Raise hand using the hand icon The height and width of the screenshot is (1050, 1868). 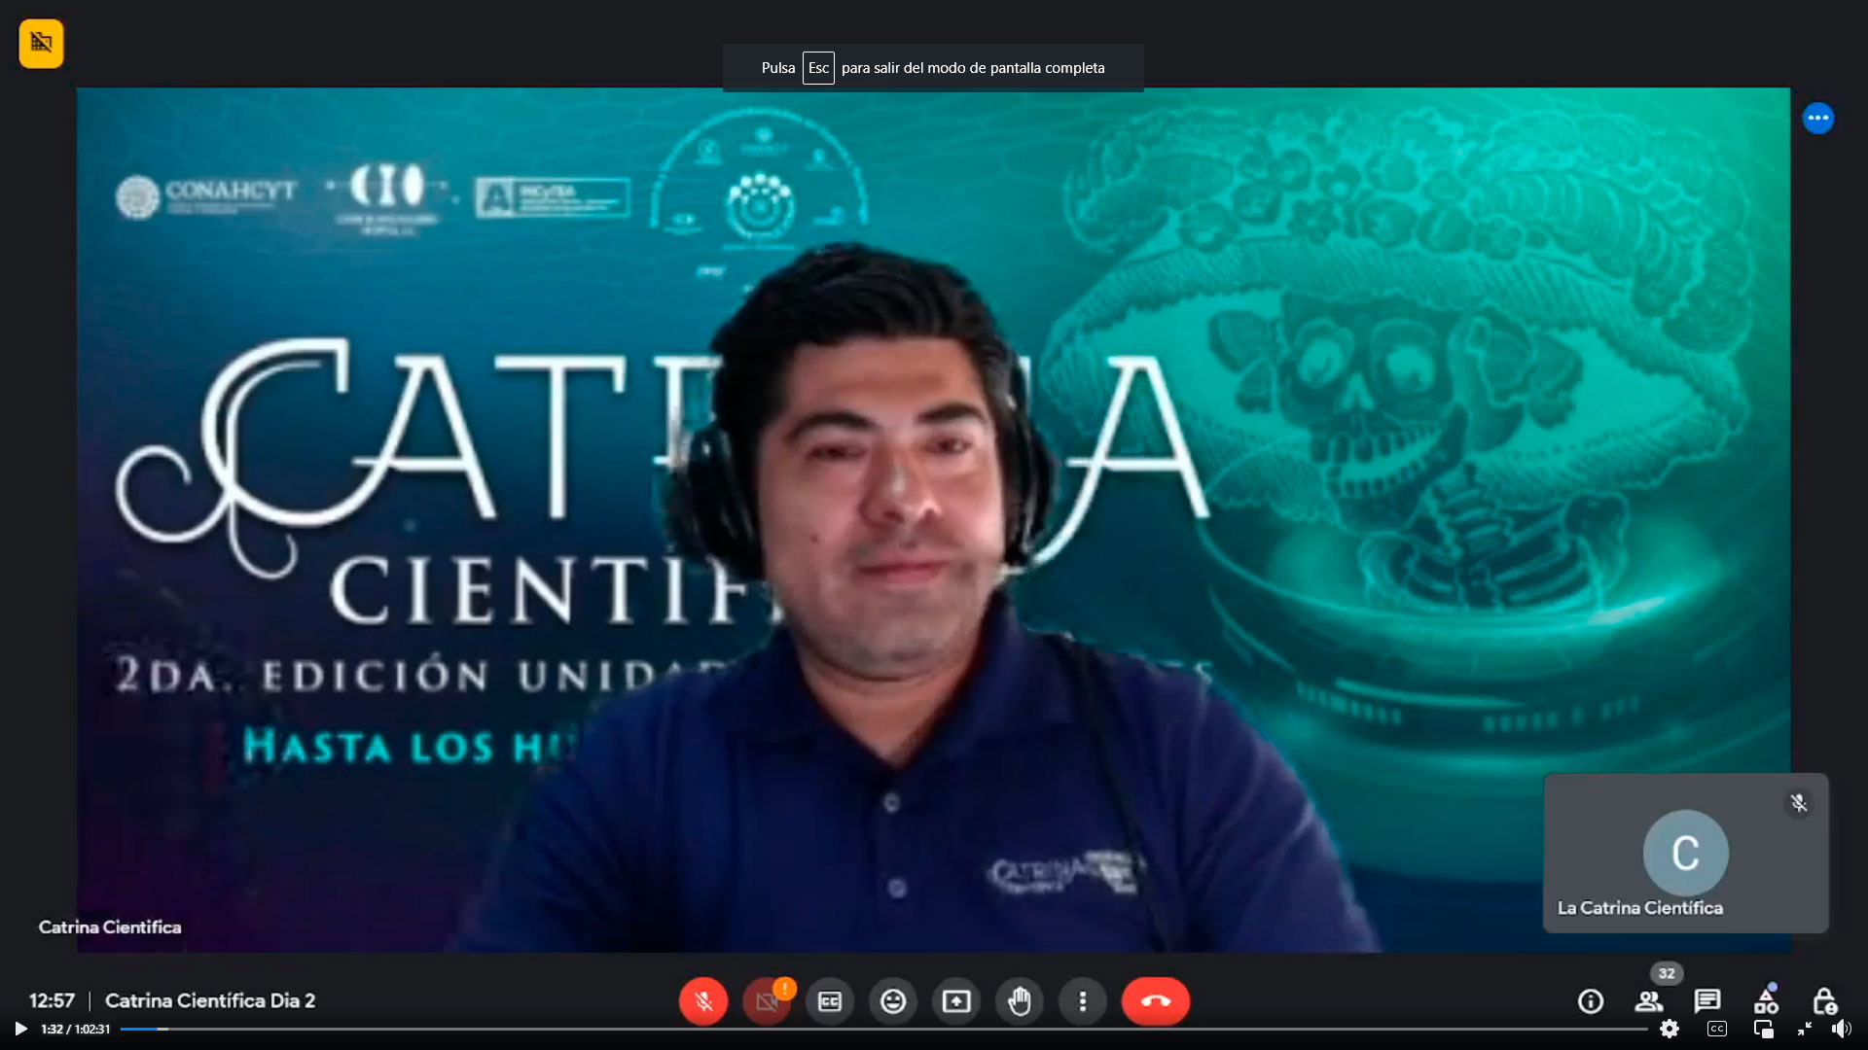pyautogui.click(x=1020, y=1001)
